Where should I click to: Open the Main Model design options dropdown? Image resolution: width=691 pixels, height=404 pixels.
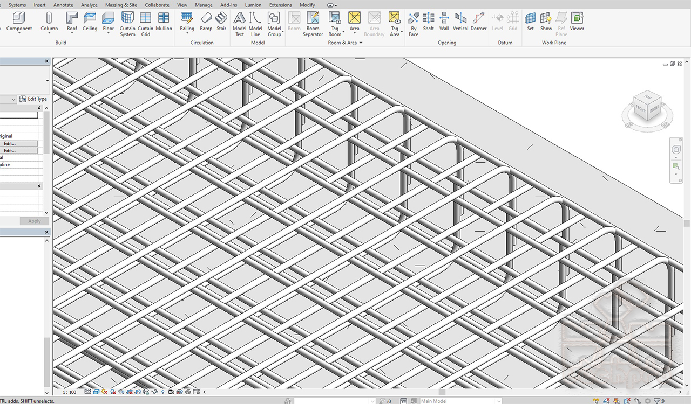click(x=460, y=401)
